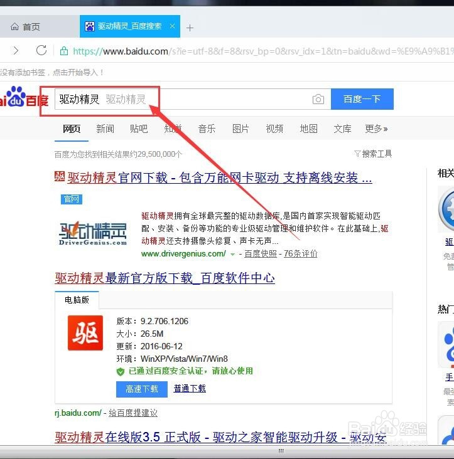Click the Baidu logo
The height and width of the screenshot is (459, 454).
[24, 97]
